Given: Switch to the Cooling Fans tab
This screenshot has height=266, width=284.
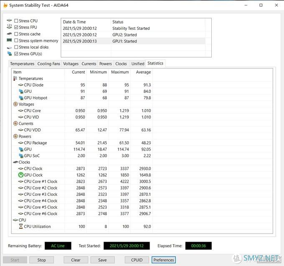Looking at the screenshot, I should [48, 64].
